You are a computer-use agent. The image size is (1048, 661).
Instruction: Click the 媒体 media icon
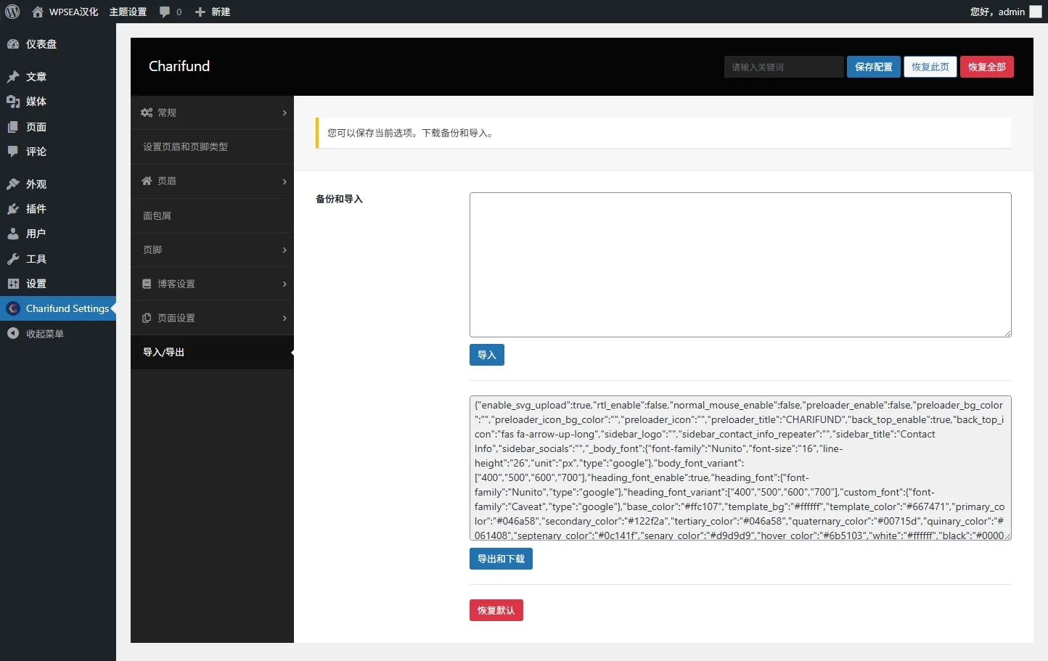(13, 102)
